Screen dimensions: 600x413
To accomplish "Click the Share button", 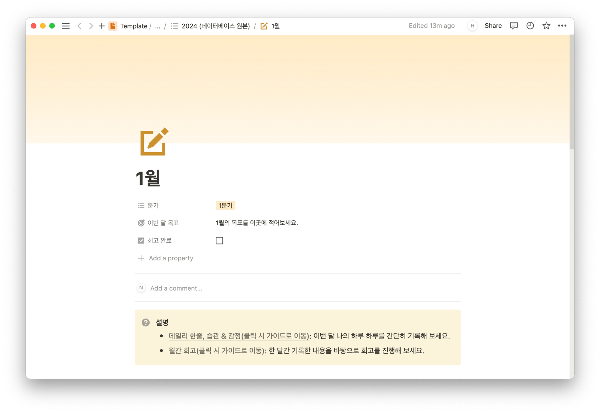I will 493,26.
